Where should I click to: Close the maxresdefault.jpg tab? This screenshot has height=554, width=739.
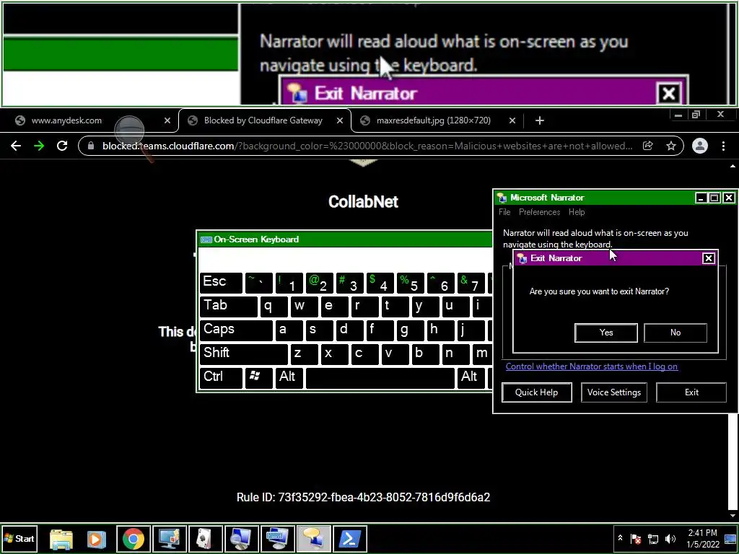(512, 120)
